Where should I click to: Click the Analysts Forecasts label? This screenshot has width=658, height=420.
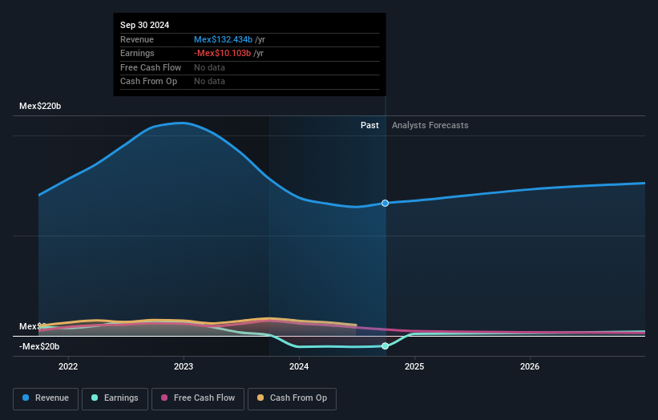(x=430, y=125)
